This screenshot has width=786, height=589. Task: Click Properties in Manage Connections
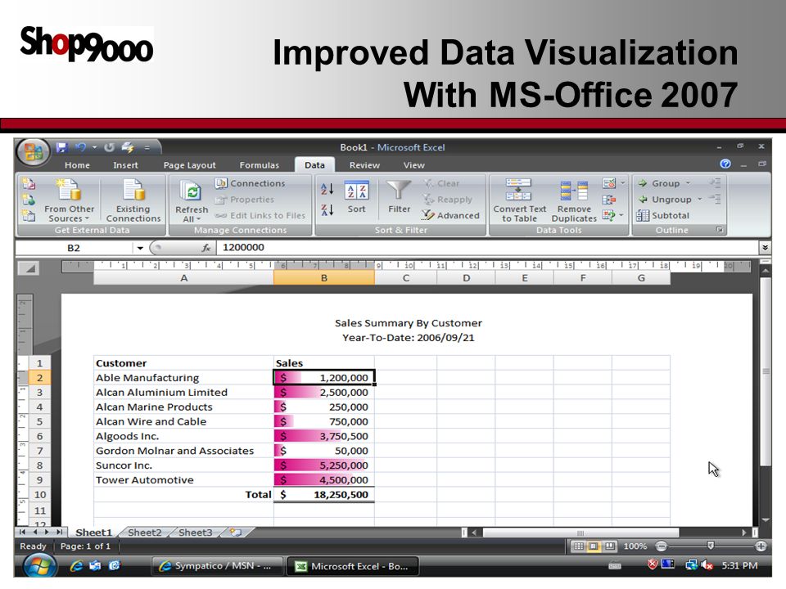click(245, 200)
